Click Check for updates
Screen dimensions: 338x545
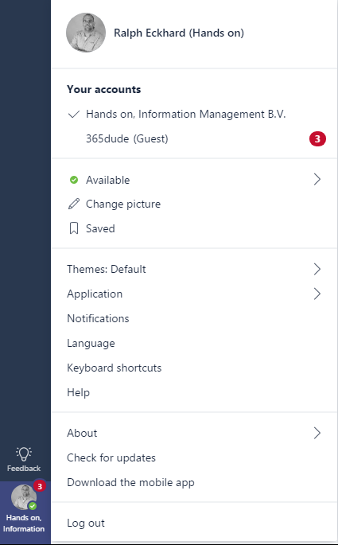[x=111, y=457]
